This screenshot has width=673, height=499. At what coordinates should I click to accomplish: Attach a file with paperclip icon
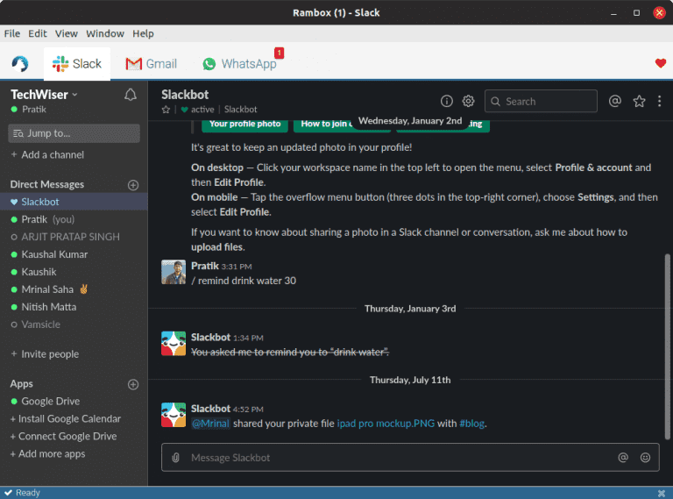[175, 458]
